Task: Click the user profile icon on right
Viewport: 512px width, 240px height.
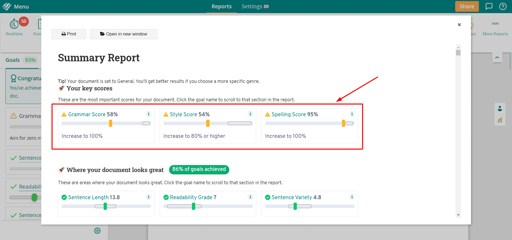Action: [500, 109]
